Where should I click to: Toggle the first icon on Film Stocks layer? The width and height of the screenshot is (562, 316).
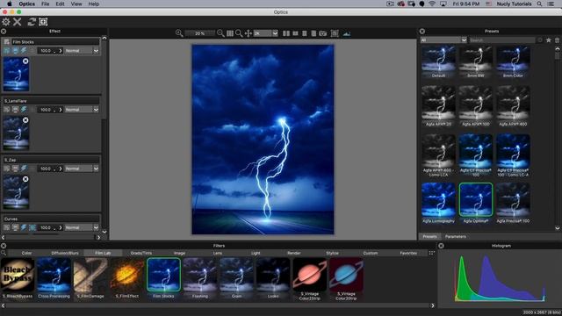pyautogui.click(x=7, y=51)
